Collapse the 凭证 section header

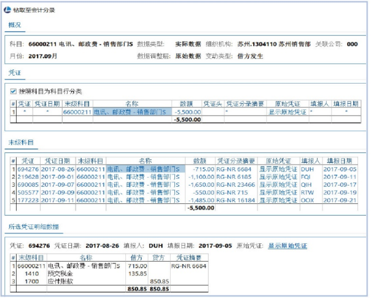pyautogui.click(x=14, y=73)
